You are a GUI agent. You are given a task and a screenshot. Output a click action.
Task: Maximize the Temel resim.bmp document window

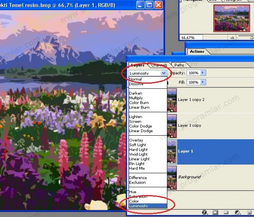click(150, 5)
